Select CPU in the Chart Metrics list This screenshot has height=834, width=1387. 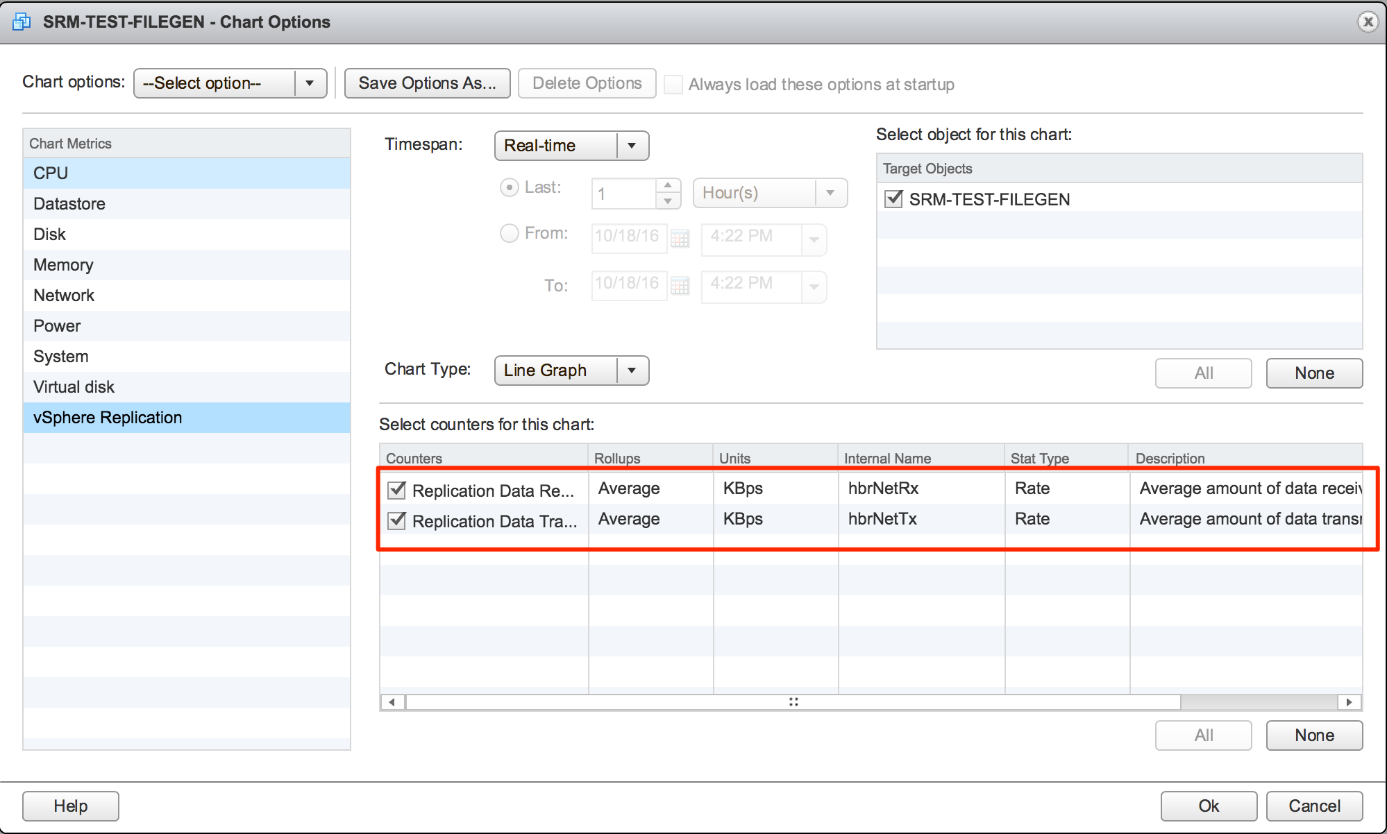tap(50, 173)
